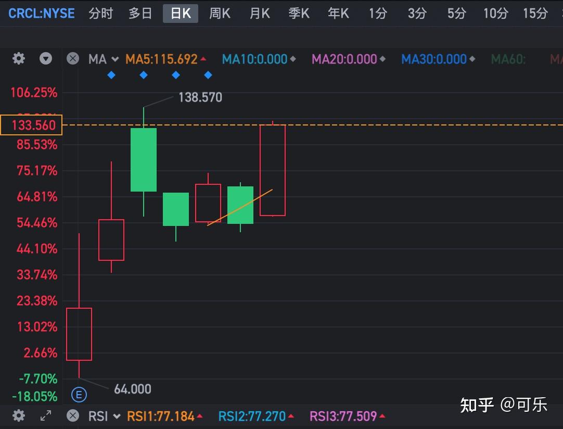This screenshot has width=563, height=429.
Task: Toggle the MA30 visibility diamond
Action: coord(472,59)
